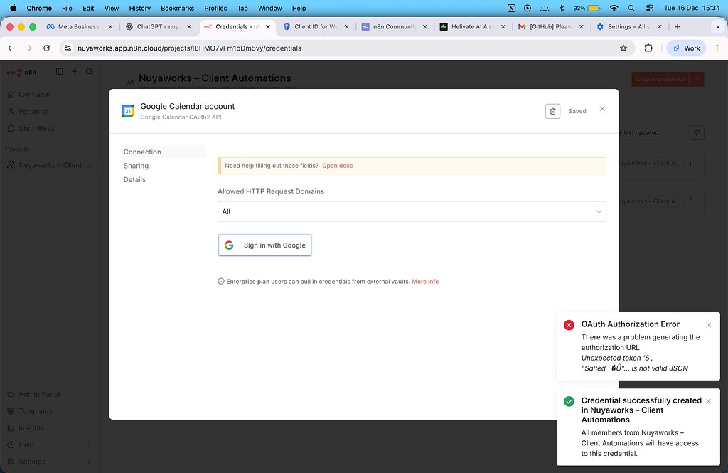The image size is (728, 473).
Task: Open the three-dot menu on a credential row
Action: pos(690,163)
